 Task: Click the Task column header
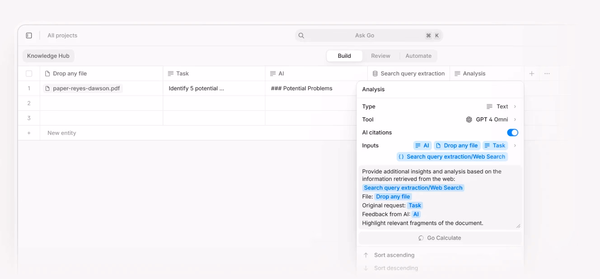(214, 74)
